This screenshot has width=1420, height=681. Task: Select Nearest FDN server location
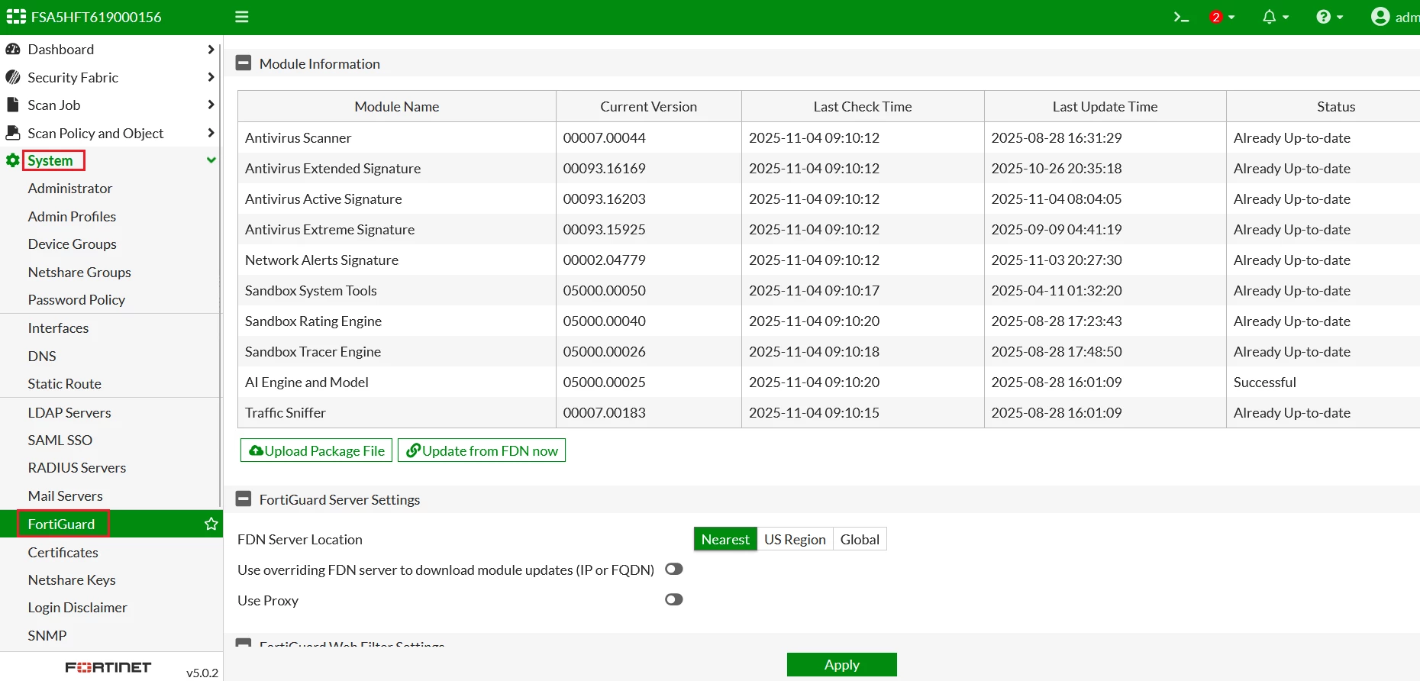pyautogui.click(x=725, y=539)
